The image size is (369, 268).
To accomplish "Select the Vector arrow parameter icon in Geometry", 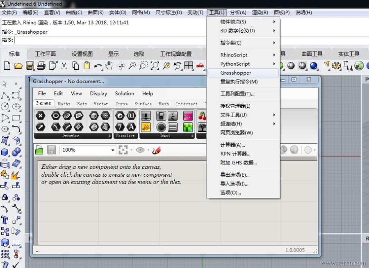I will (x=41, y=127).
